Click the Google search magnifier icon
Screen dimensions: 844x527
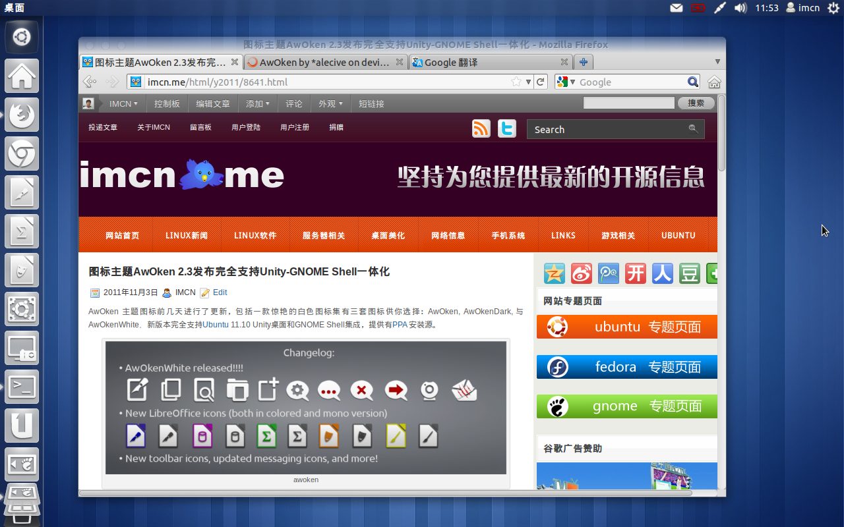(x=693, y=82)
